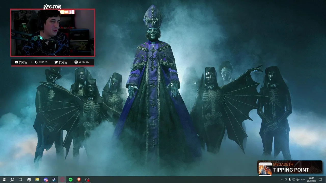The height and width of the screenshot is (183, 326).
Task: Open the recording app with red dot
Action: [x=87, y=180]
